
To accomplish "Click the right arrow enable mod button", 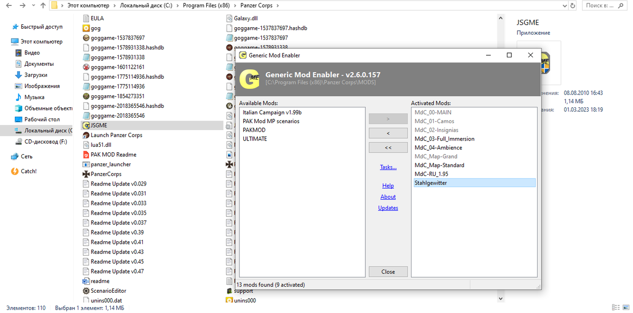I will (x=388, y=119).
